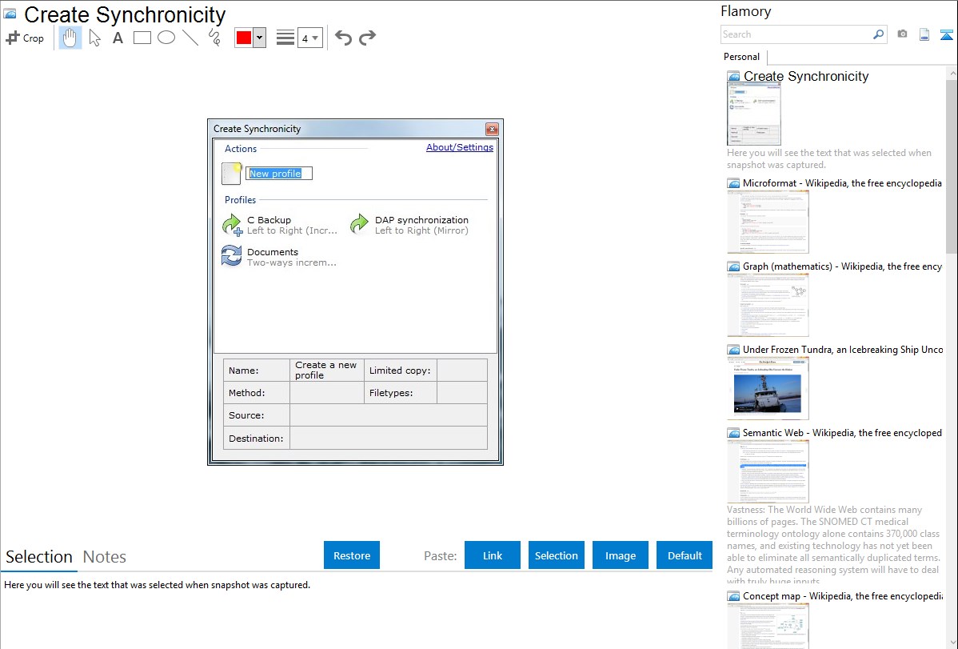The image size is (958, 649).
Task: Open the line width dropdown showing 4
Action: click(x=309, y=38)
